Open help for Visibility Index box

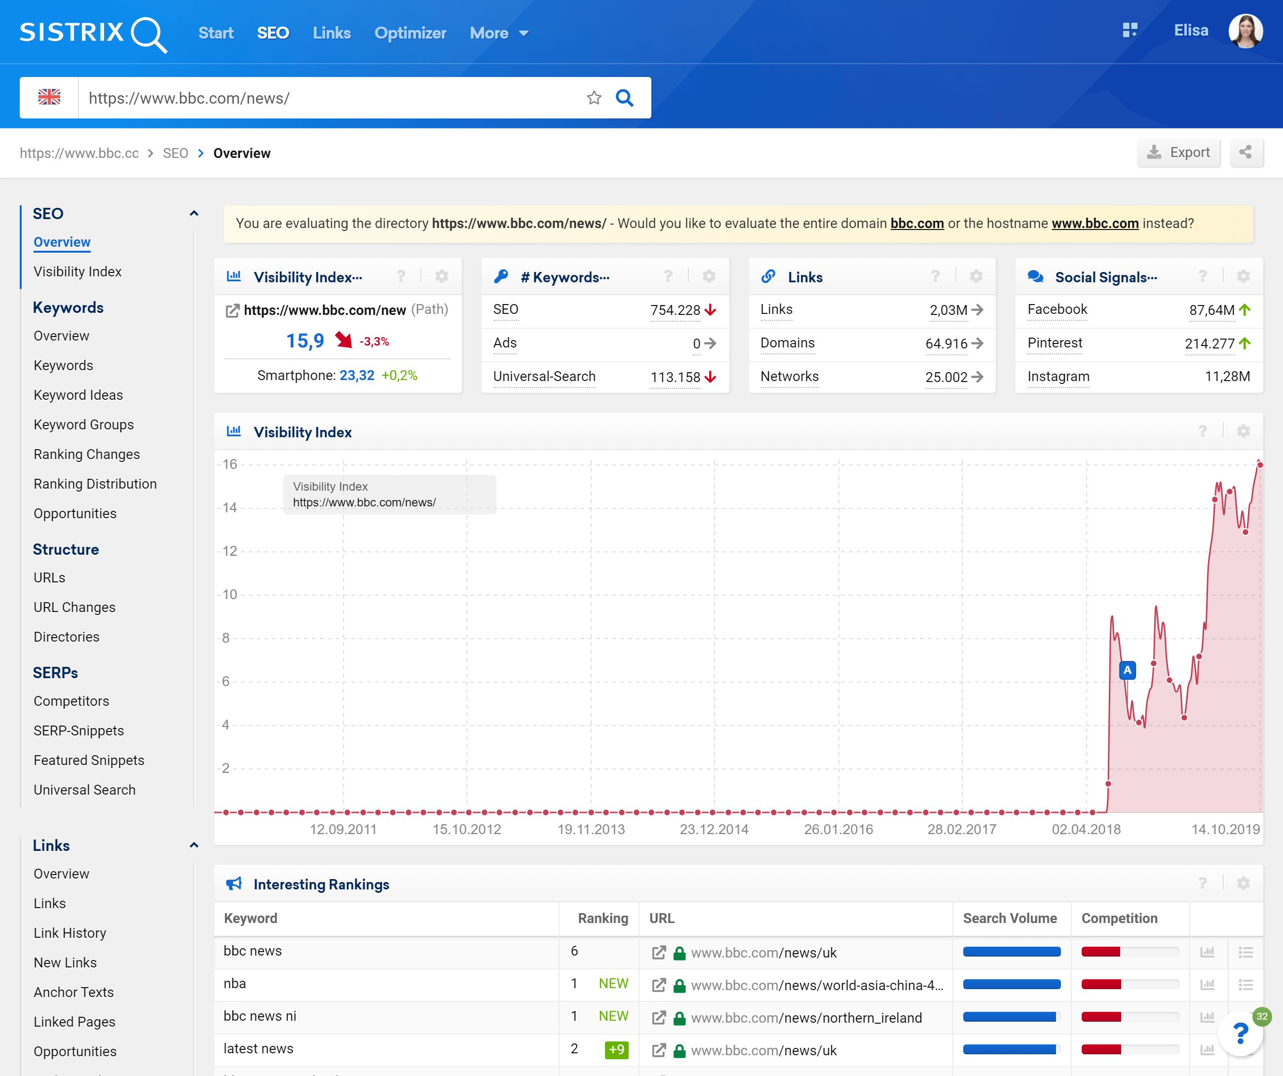pyautogui.click(x=401, y=276)
